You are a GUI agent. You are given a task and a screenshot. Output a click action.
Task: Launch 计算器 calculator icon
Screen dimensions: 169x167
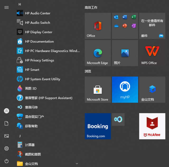click(20, 145)
